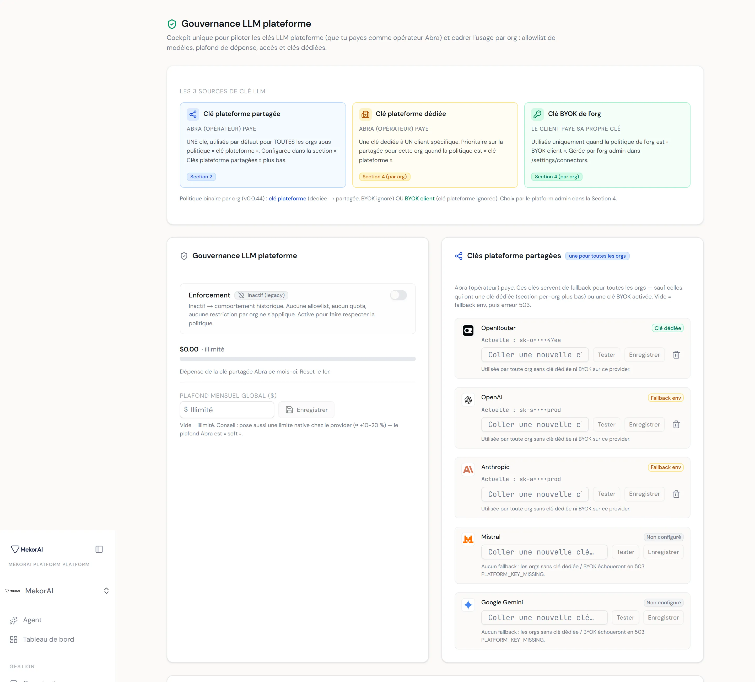Open the MekorAI organization switcher
Viewport: 755px width, 682px height.
pos(57,591)
